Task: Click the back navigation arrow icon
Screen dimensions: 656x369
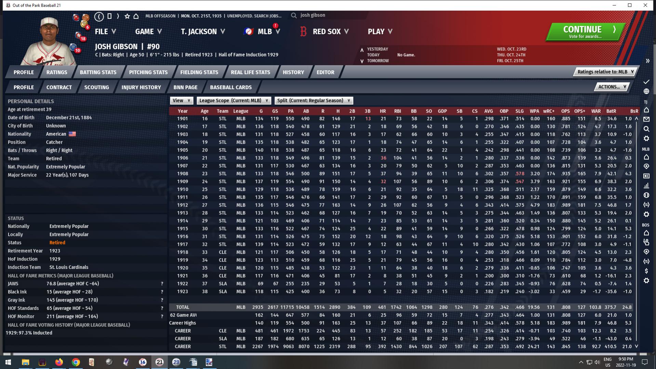Action: click(x=99, y=16)
